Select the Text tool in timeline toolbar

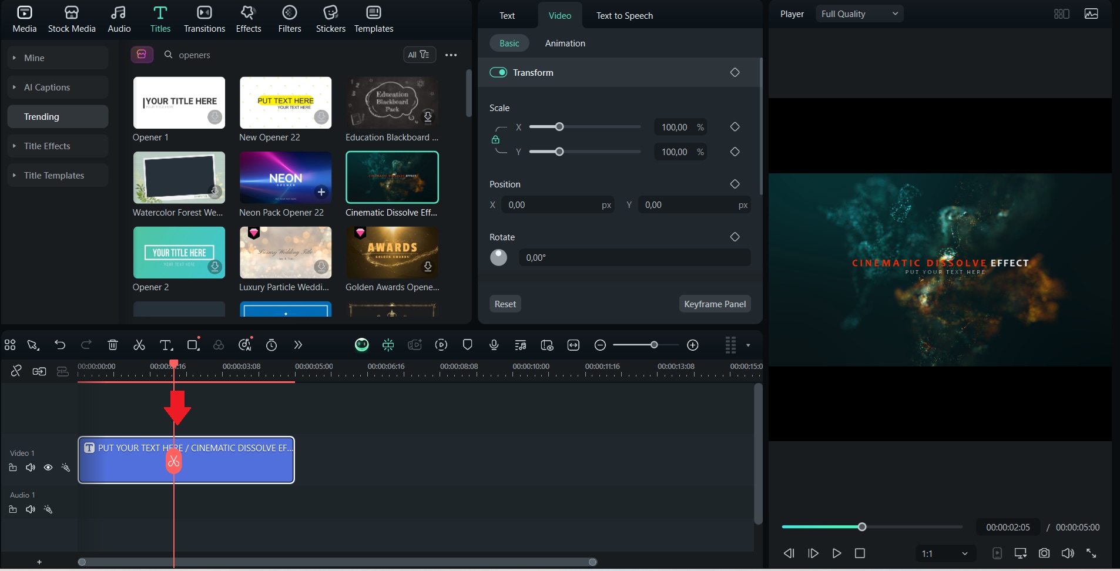tap(166, 345)
